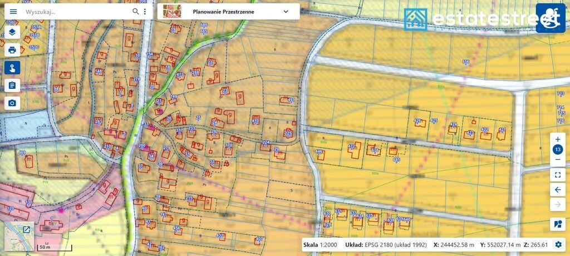Viewport: 570px width, 256px height.
Task: Zoom in with the plus button
Action: pos(558,139)
